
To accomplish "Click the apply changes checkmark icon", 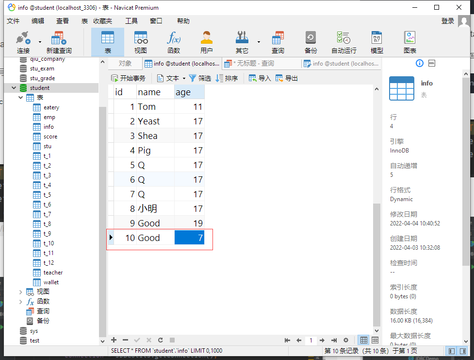I will point(137,340).
